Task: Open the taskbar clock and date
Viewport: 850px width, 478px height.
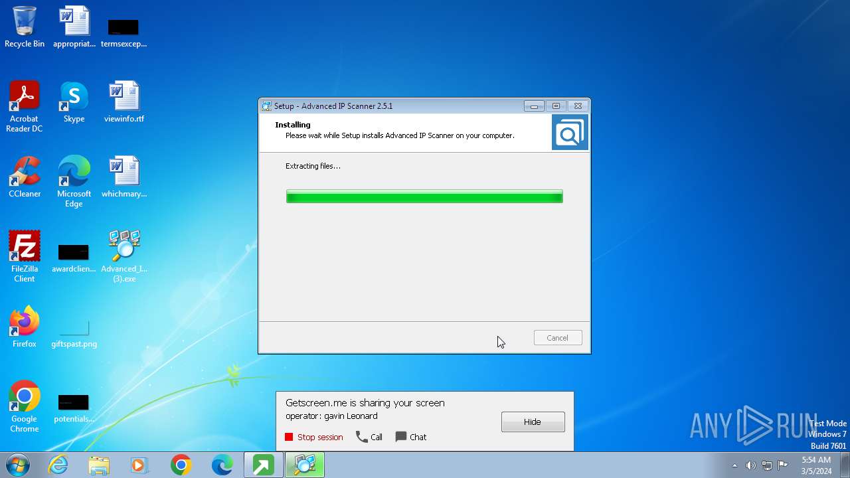Action: [816, 465]
